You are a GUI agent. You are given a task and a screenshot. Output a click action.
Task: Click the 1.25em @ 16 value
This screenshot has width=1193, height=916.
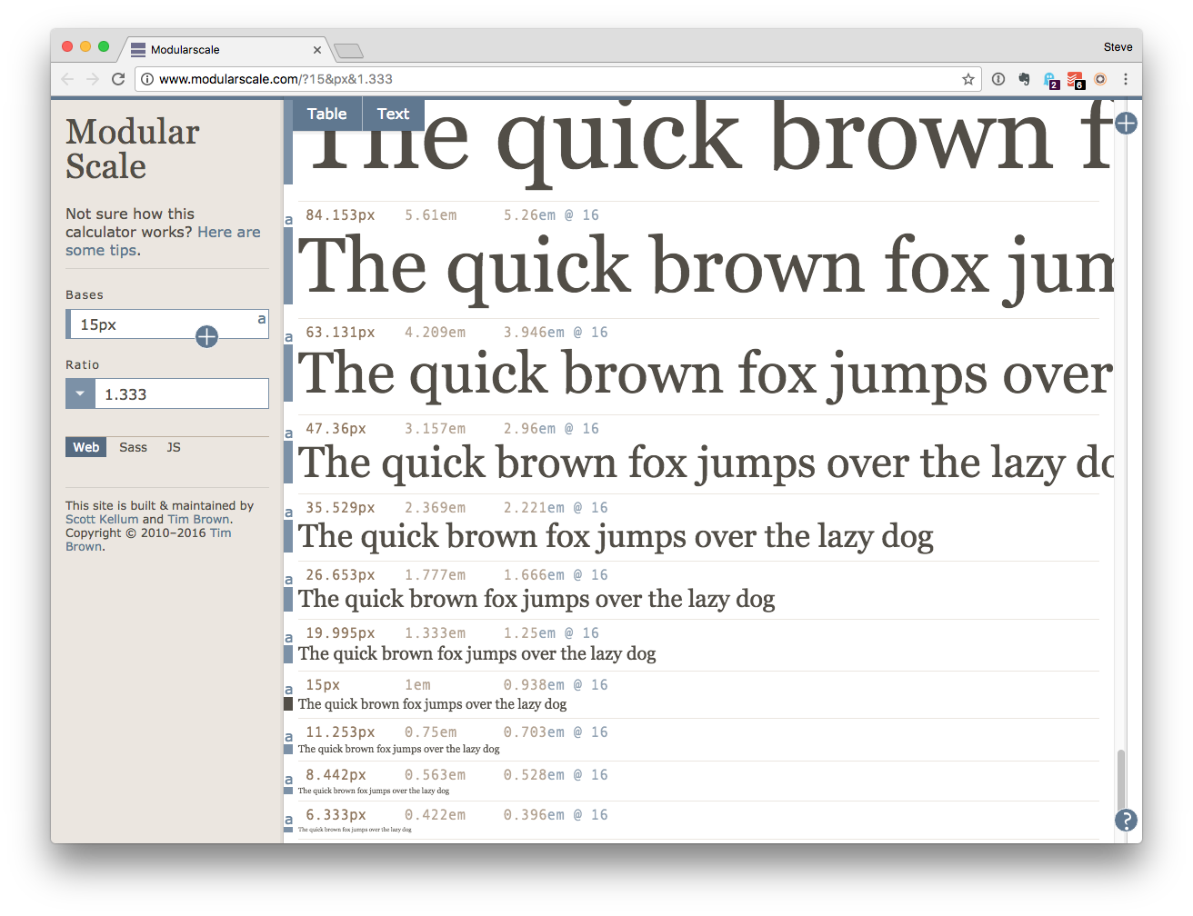(x=551, y=633)
